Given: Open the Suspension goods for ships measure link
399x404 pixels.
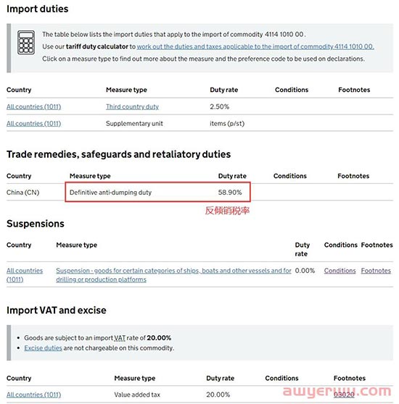Looking at the screenshot, I should click(173, 275).
